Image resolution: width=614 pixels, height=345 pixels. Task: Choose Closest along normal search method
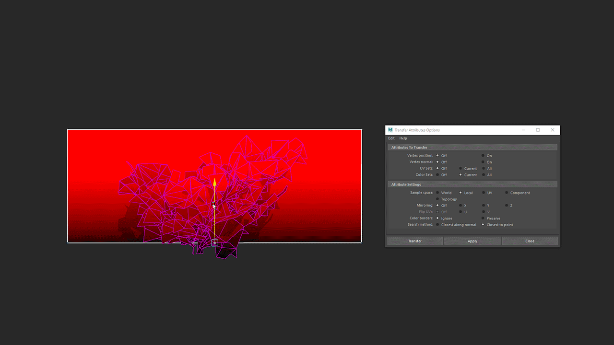[x=437, y=225]
